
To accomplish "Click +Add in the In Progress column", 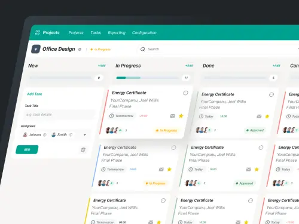I will [189, 66].
